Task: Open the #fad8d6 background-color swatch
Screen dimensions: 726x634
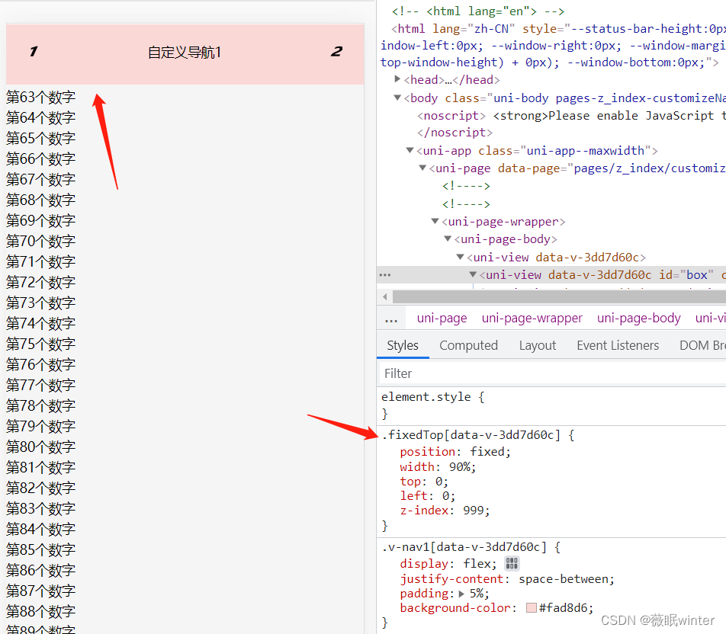Action: [531, 607]
